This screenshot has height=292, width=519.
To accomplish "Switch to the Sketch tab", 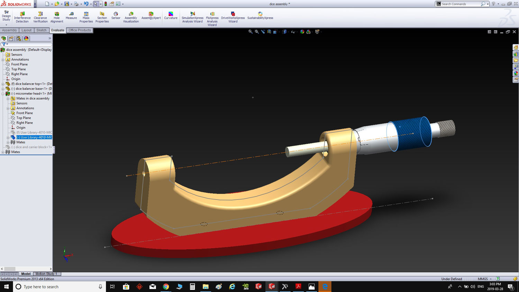I will [x=42, y=30].
